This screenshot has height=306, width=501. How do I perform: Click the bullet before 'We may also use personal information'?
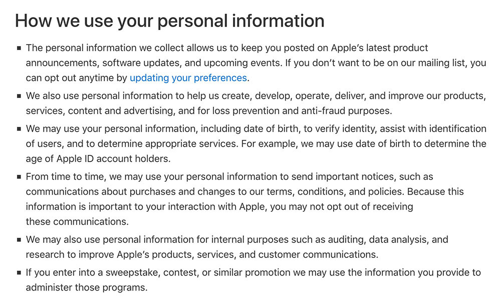(19, 240)
